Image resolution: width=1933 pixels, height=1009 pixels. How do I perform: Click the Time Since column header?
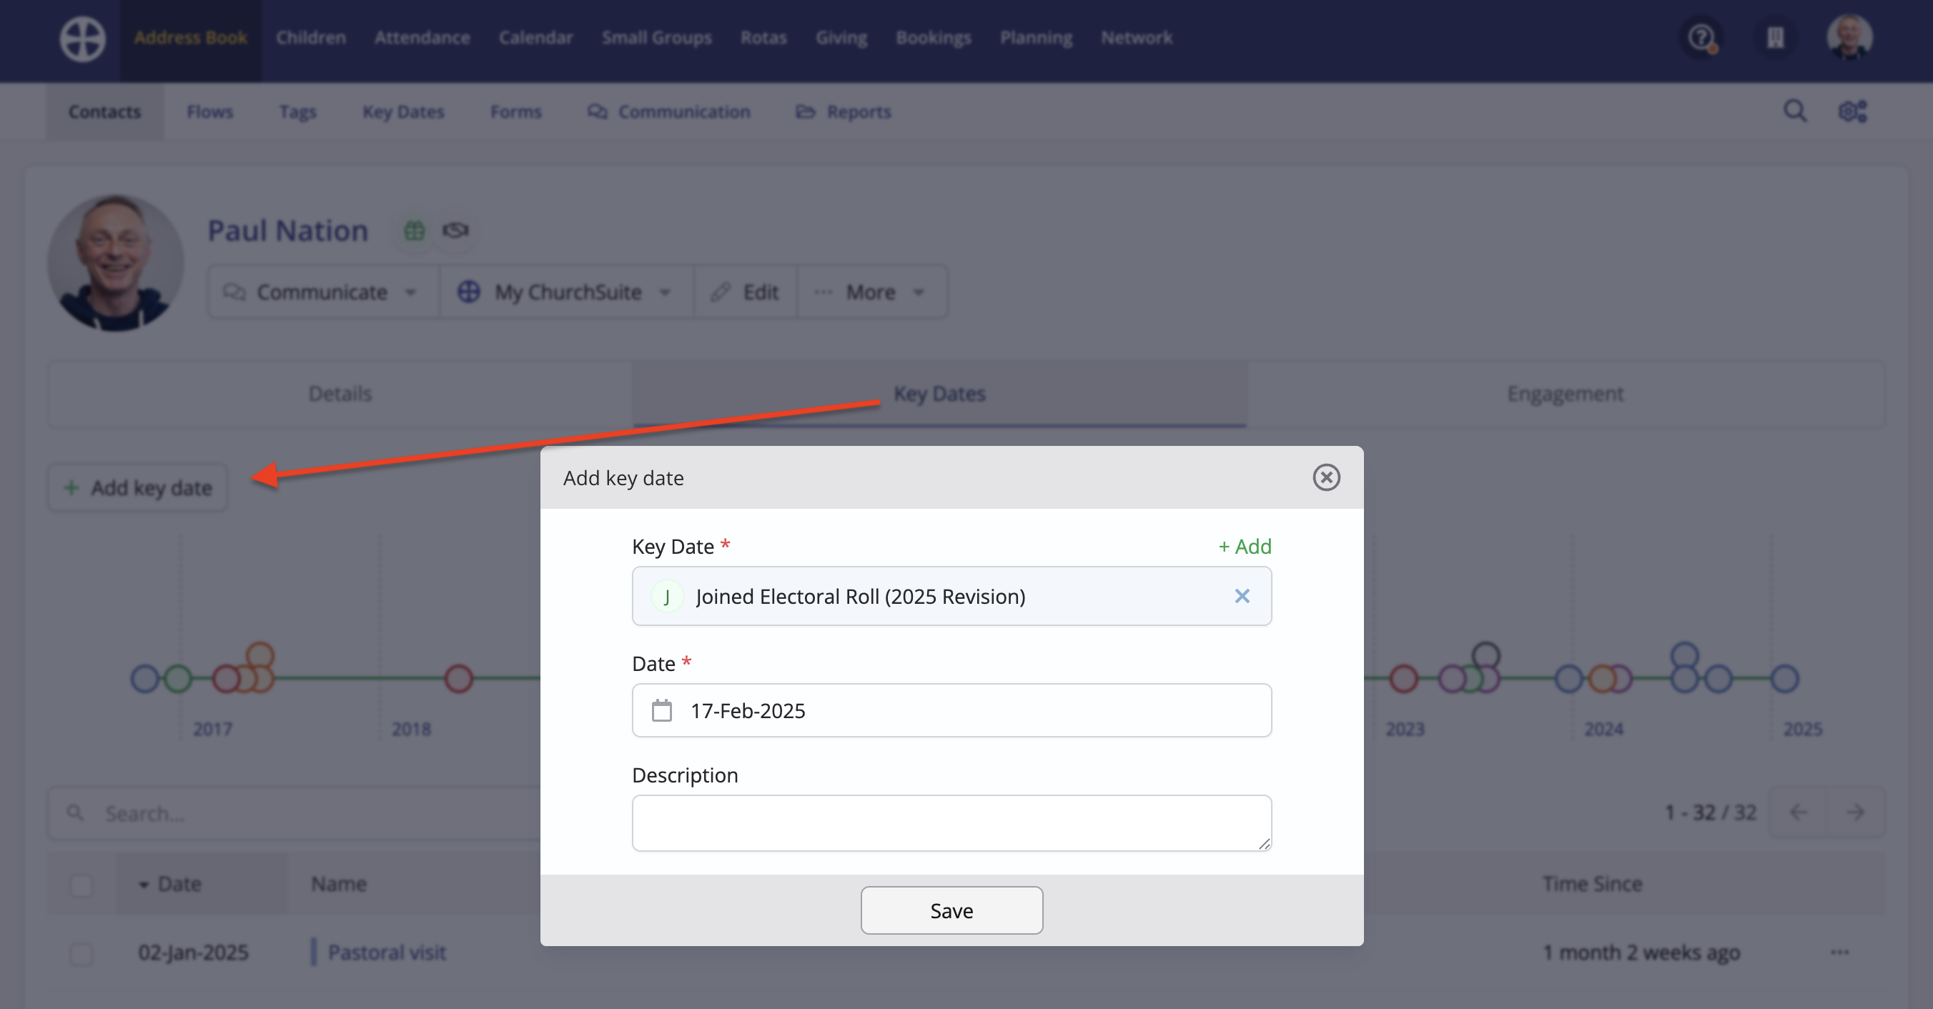click(1592, 884)
